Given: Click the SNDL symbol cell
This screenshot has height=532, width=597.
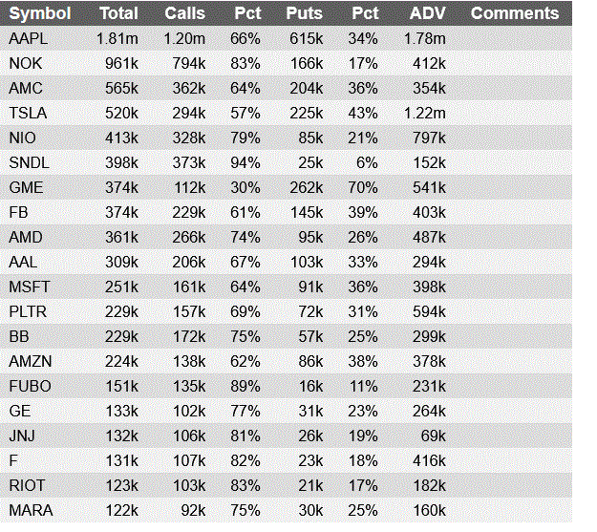Looking at the screenshot, I should [28, 162].
